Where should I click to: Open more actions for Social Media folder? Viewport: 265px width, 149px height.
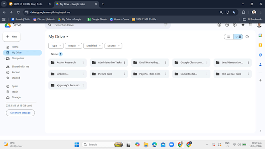pyautogui.click(x=207, y=74)
